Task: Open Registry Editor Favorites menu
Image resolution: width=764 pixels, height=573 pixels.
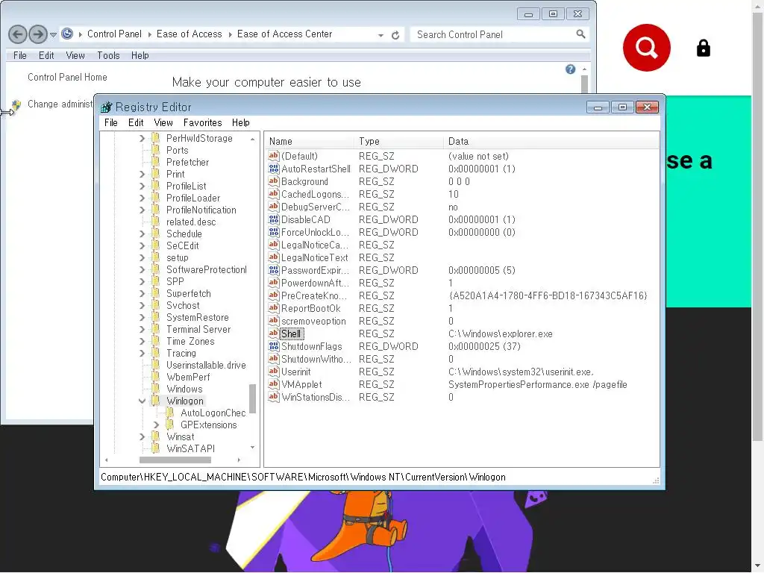Action: pos(202,122)
